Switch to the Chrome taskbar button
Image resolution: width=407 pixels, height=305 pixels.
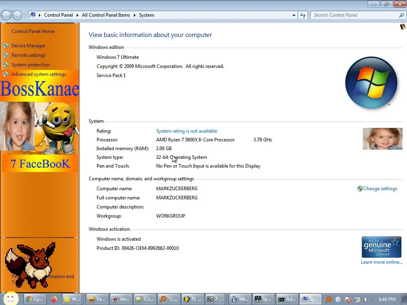pos(35,299)
